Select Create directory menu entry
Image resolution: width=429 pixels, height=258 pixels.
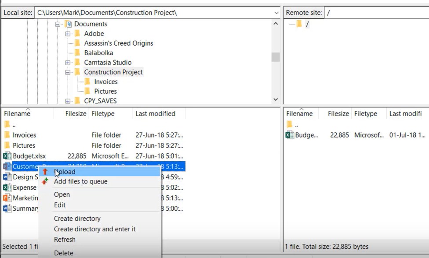[77, 219]
